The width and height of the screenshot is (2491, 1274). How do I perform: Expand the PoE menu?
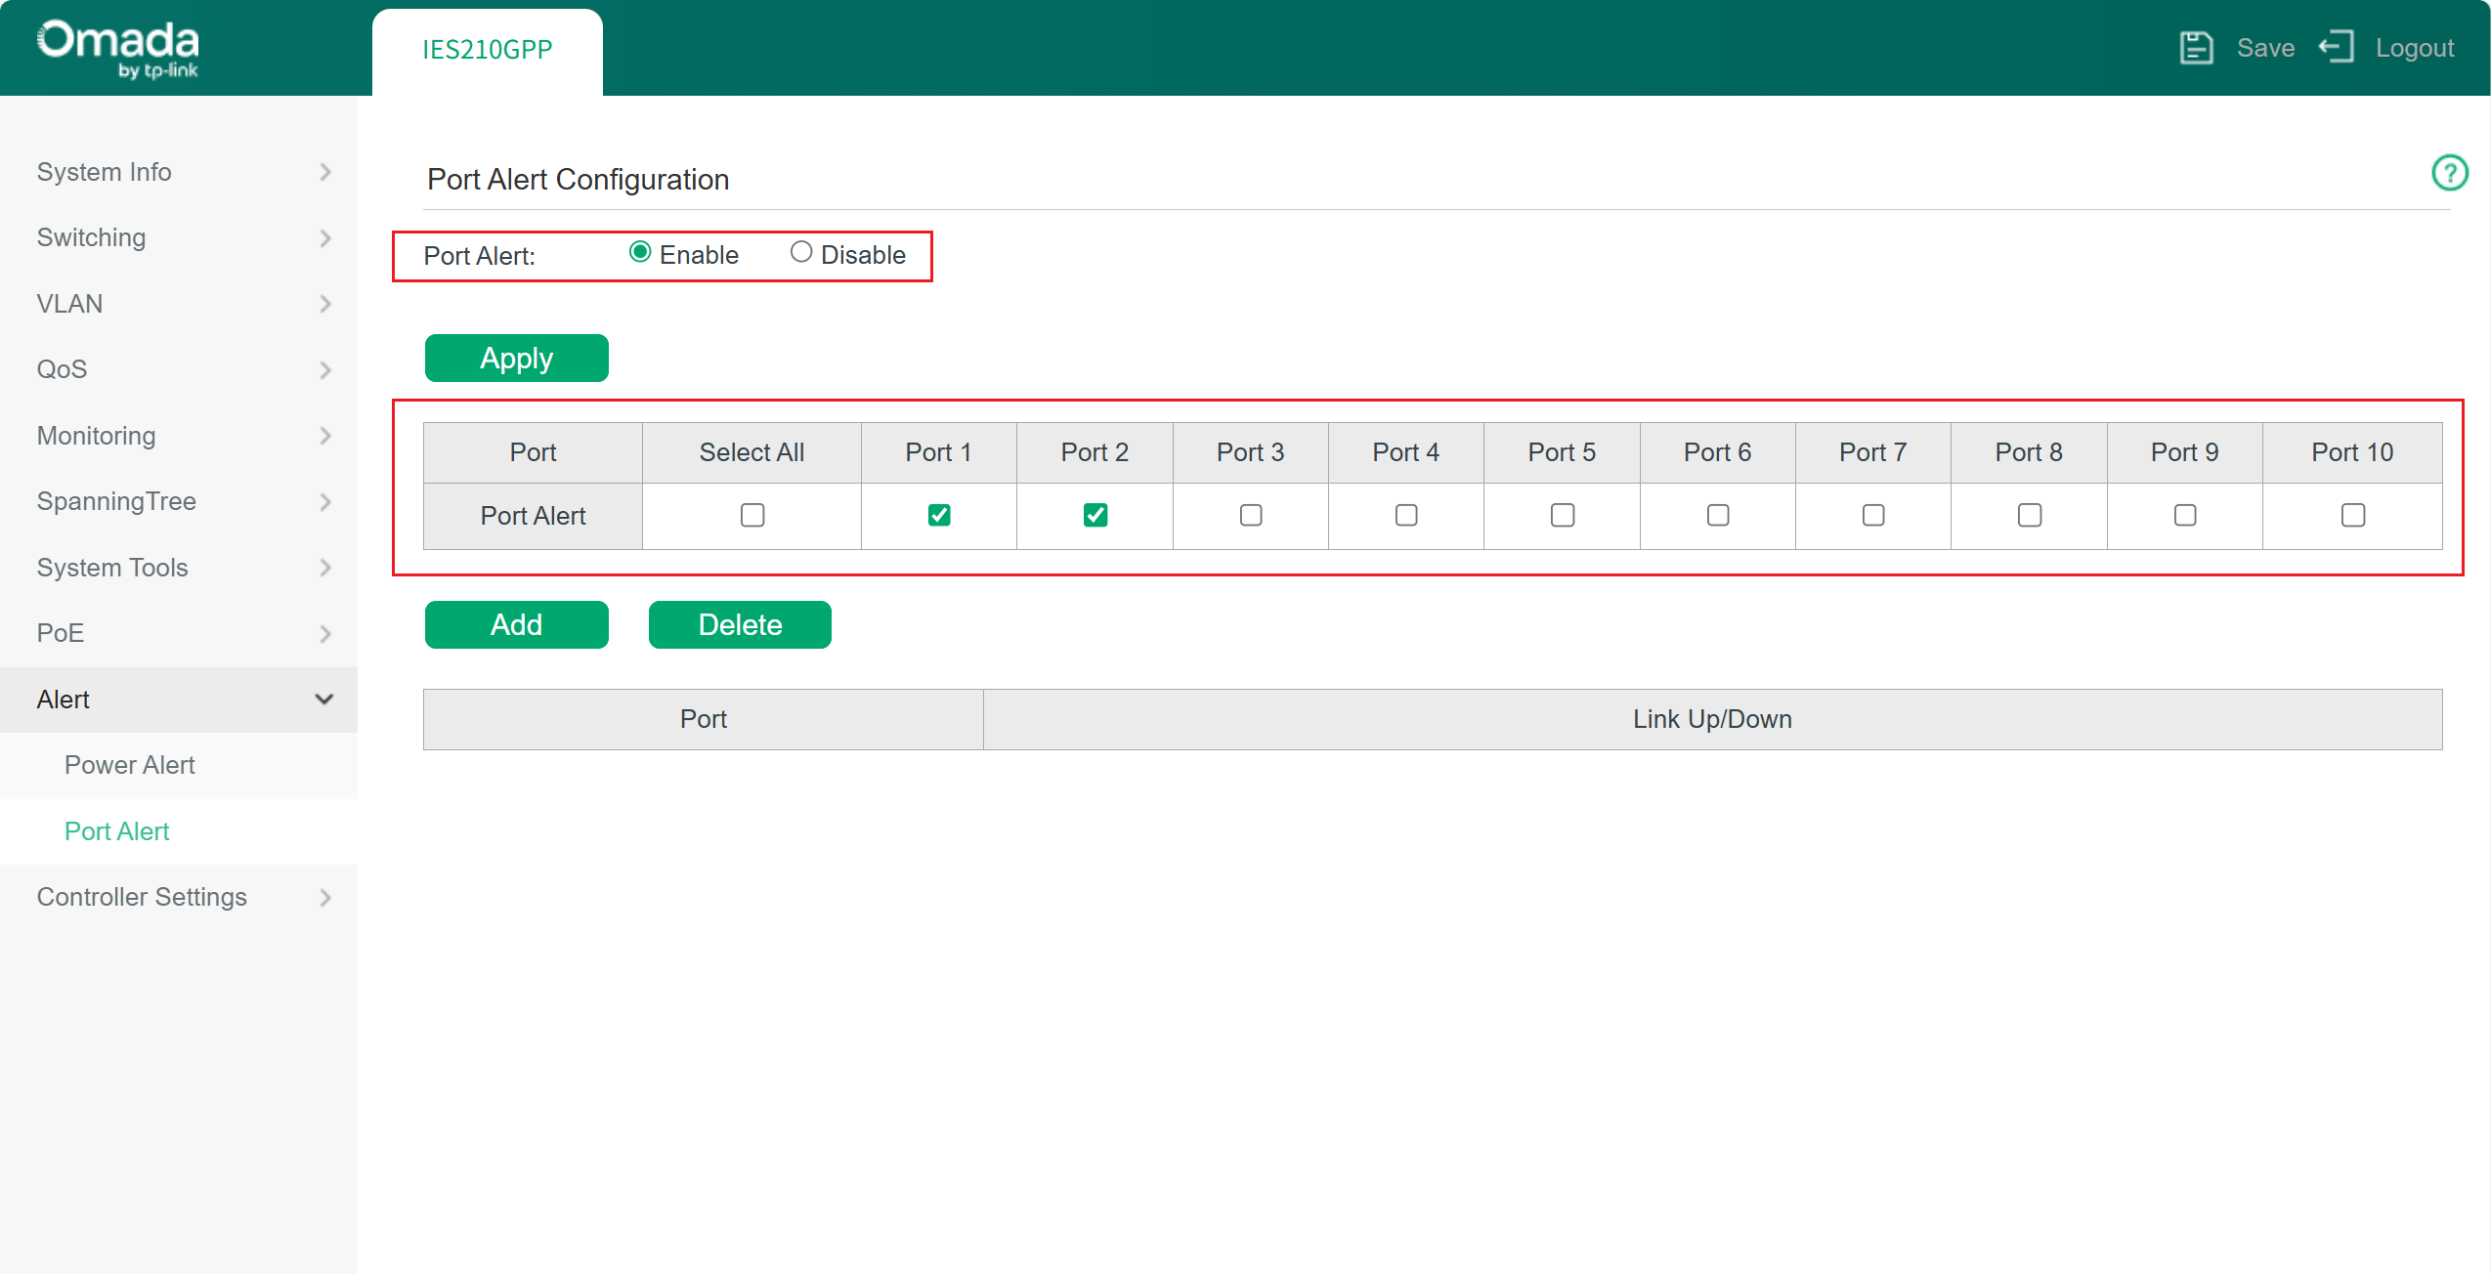tap(60, 633)
